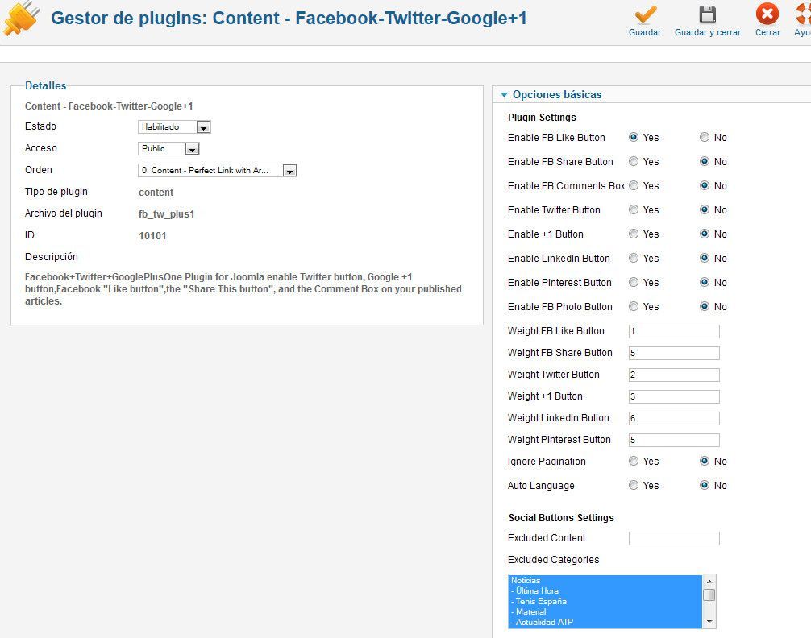Image resolution: width=811 pixels, height=638 pixels.
Task: Turn on Enable Twitter Button with Yes
Action: pos(634,210)
